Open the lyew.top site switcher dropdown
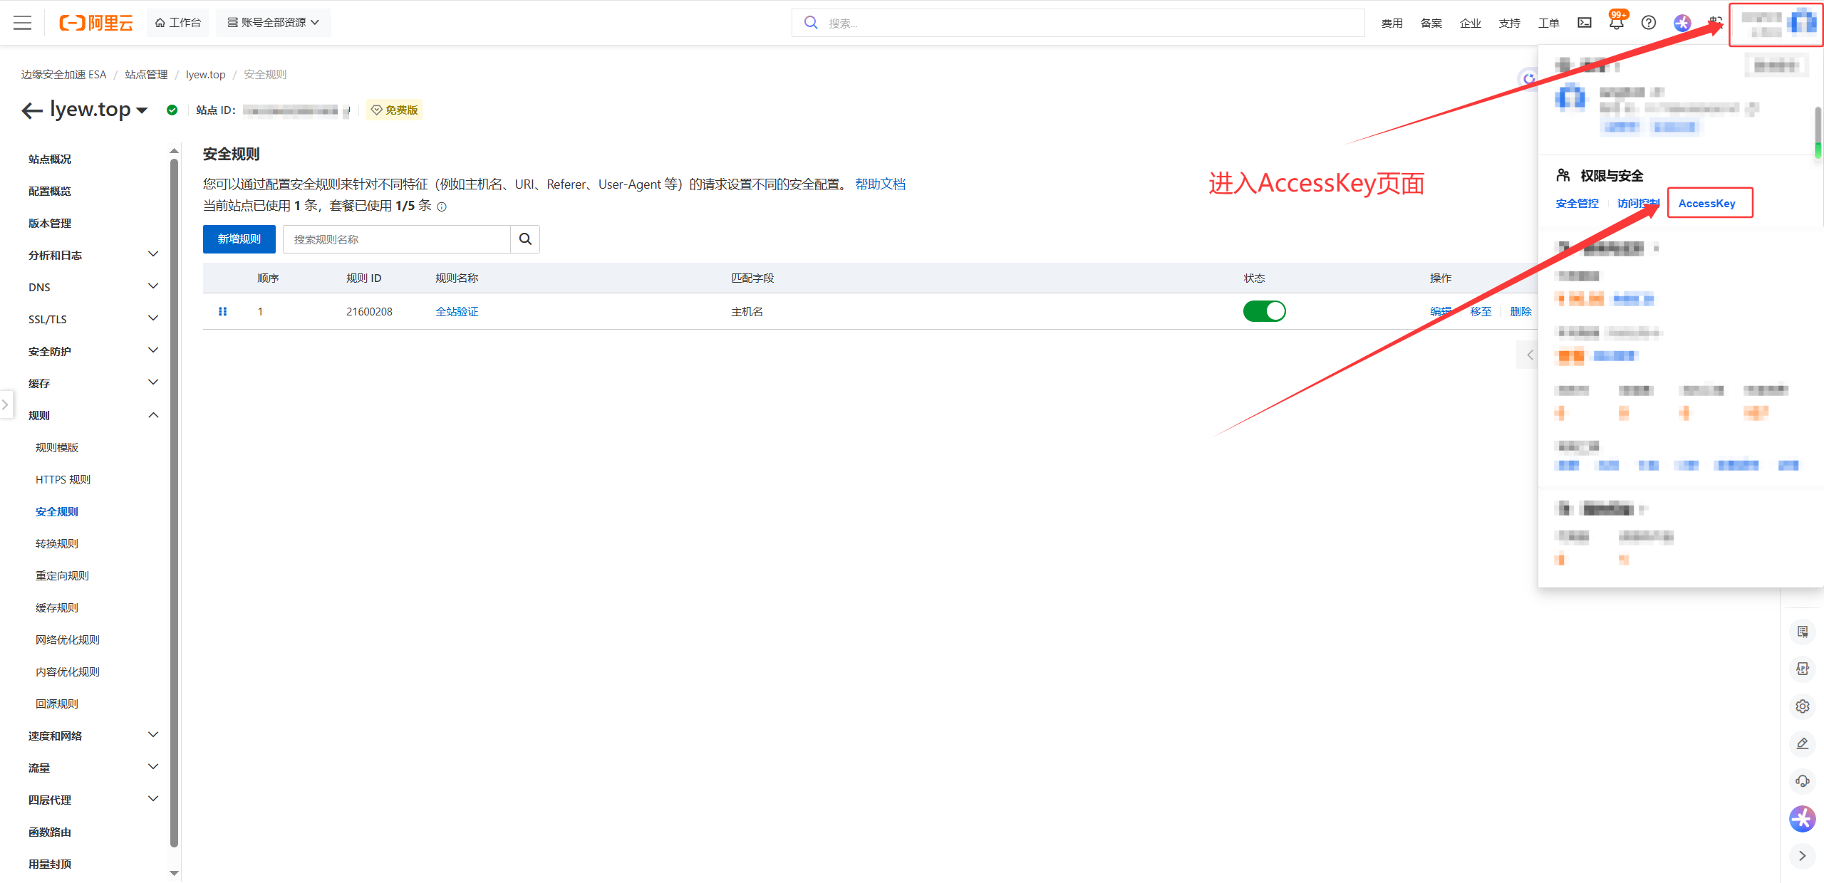1824x883 pixels. pos(142,110)
